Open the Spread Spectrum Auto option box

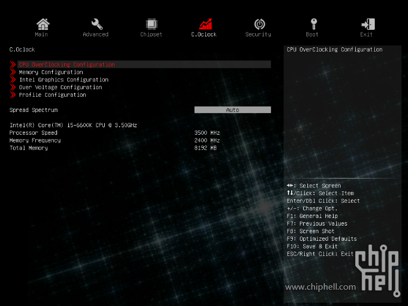click(x=233, y=110)
